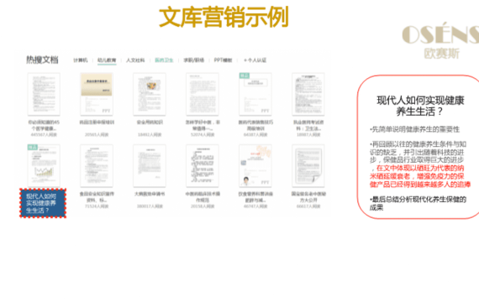Open the green 医药卫生 tab
479x302 pixels.
coord(164,60)
